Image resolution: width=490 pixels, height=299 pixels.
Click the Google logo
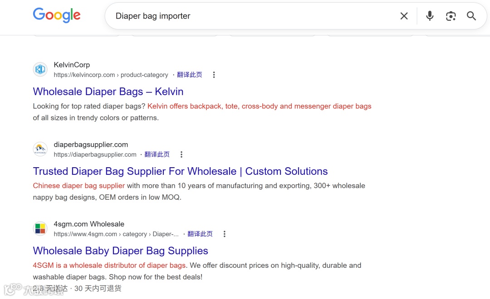tap(57, 15)
